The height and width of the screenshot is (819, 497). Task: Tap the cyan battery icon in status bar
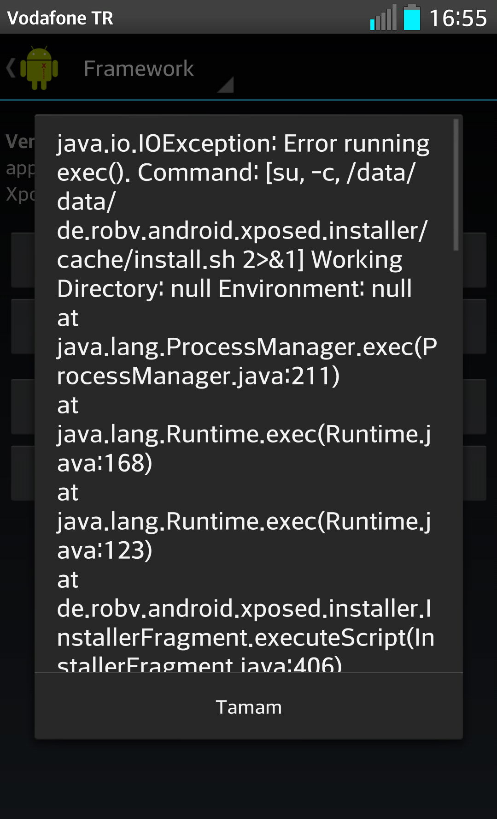(x=412, y=18)
